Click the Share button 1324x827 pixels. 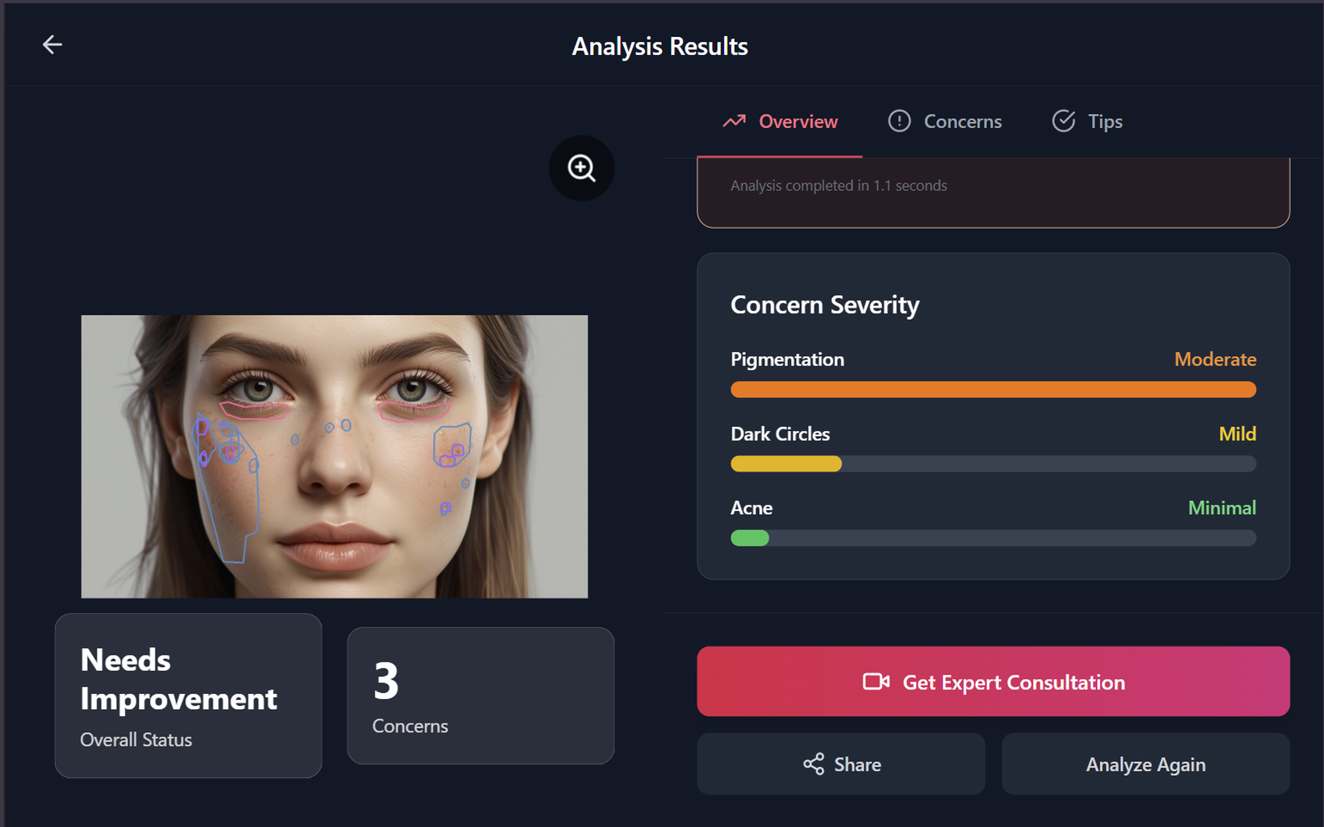[x=840, y=764]
